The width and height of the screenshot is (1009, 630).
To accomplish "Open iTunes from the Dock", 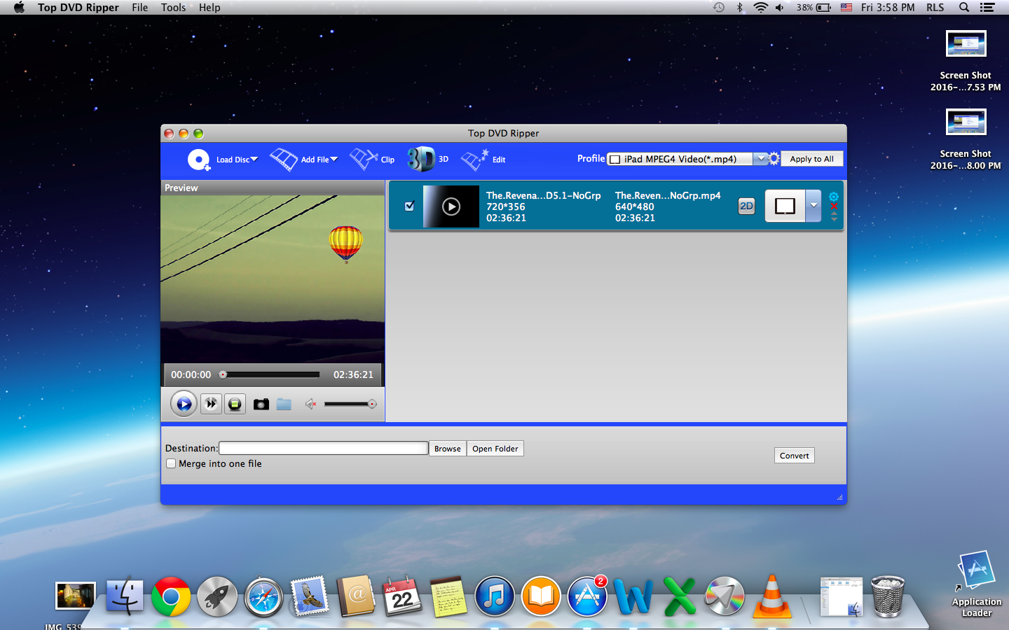I will (x=495, y=596).
